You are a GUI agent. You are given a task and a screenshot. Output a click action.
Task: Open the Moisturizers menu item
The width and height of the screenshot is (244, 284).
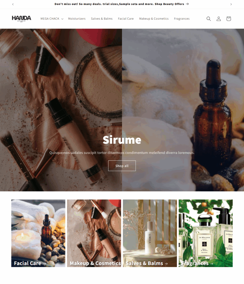[77, 19]
